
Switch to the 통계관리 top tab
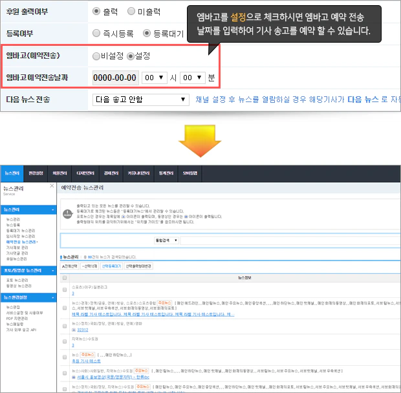166,173
